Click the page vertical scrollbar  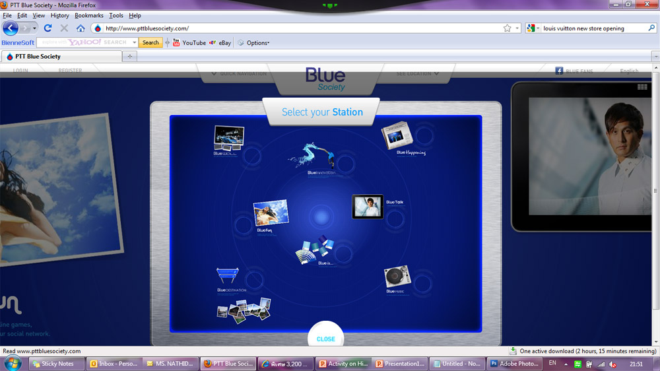click(x=656, y=191)
